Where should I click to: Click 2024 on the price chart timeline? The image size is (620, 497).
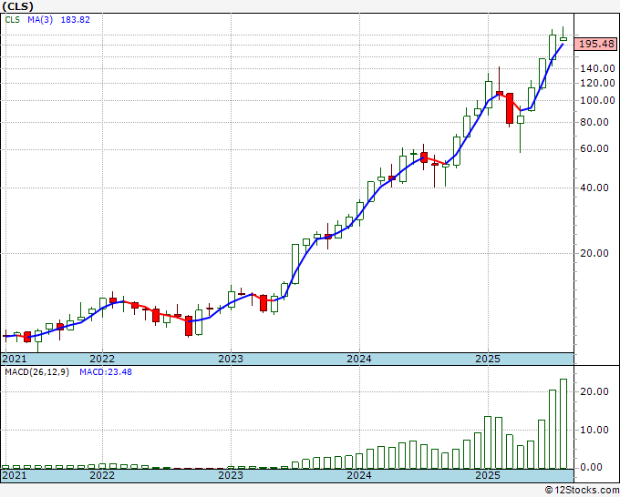point(359,359)
